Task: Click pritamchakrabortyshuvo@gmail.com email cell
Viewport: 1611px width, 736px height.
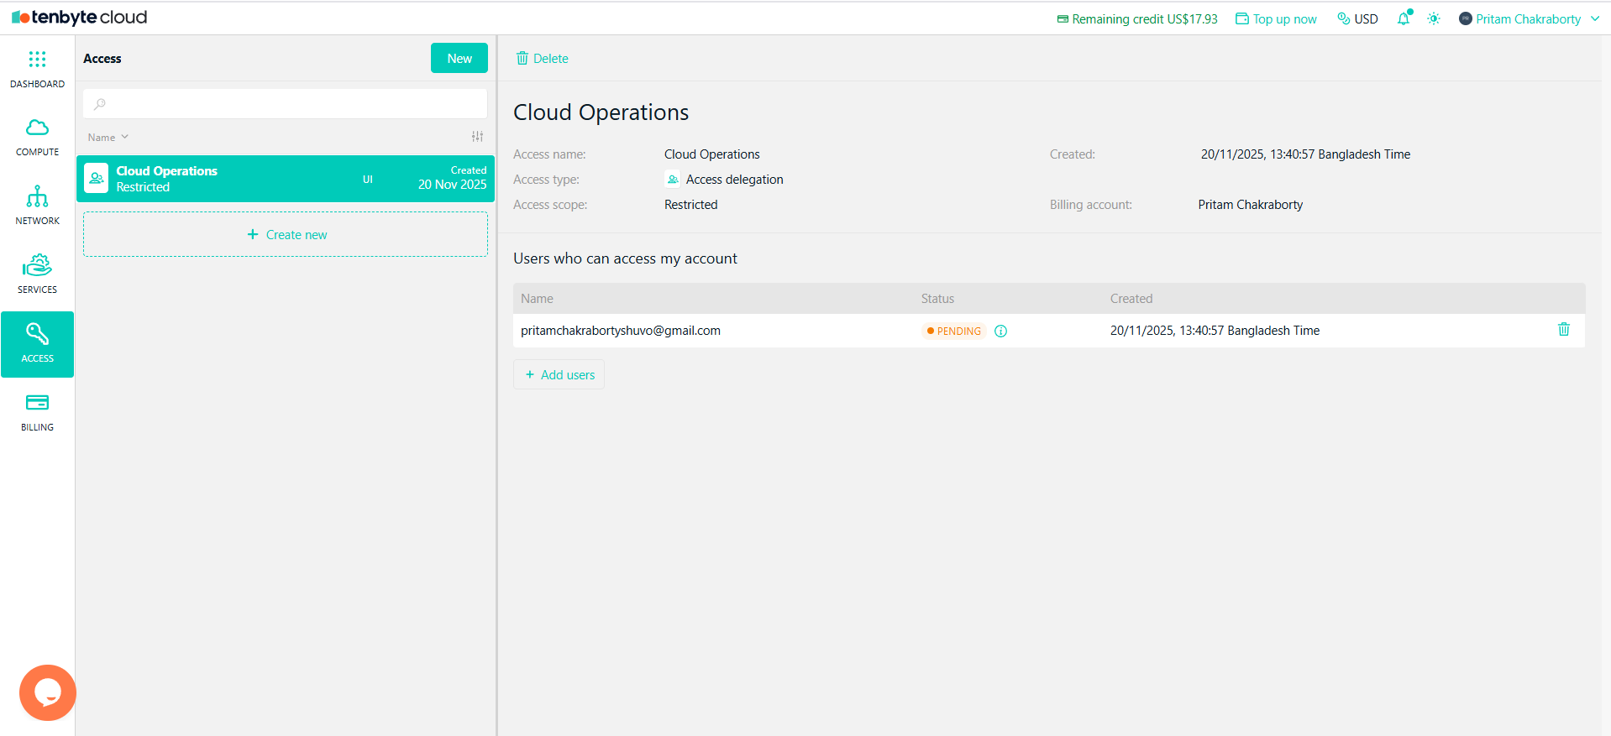Action: (x=621, y=331)
